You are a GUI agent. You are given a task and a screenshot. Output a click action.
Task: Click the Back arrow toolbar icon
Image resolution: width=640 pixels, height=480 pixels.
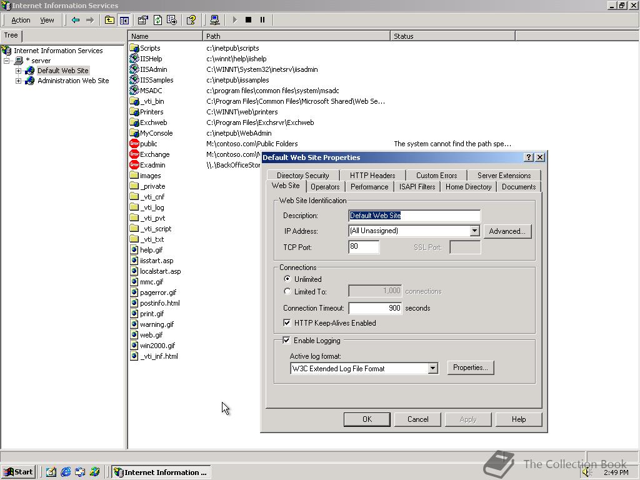76,20
